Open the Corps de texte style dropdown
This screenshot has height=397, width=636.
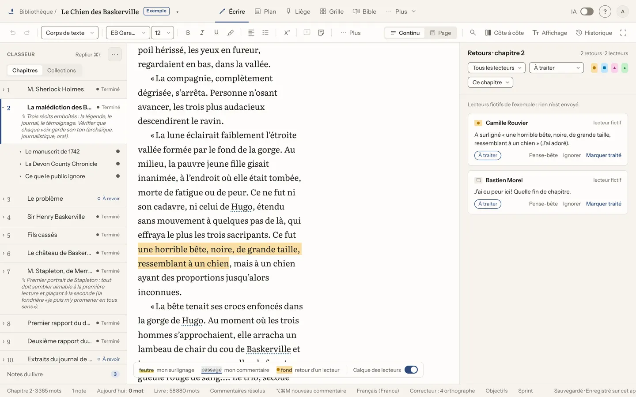70,33
